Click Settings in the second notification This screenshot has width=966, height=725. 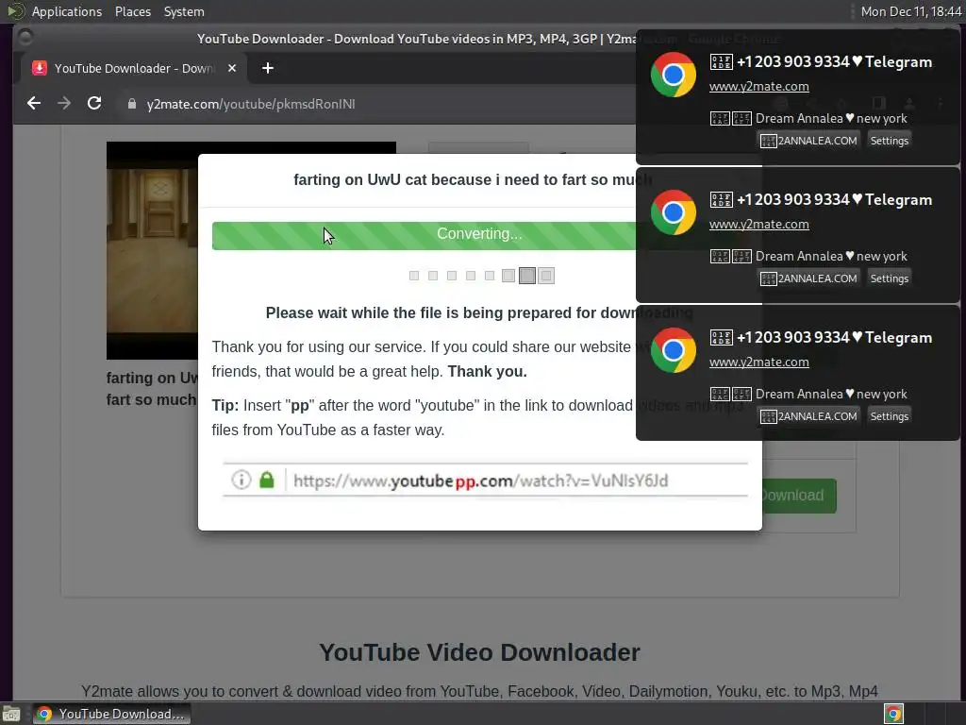pos(889,278)
